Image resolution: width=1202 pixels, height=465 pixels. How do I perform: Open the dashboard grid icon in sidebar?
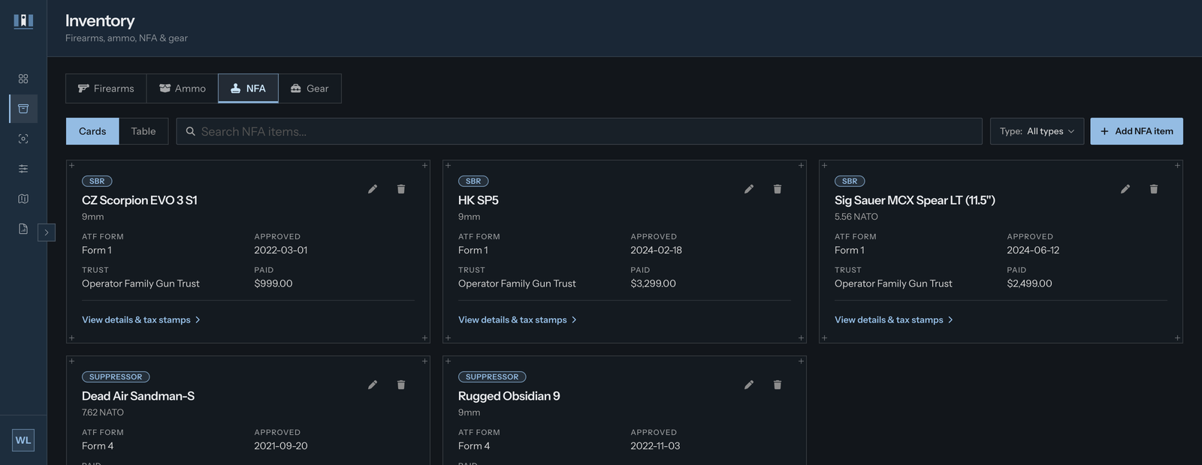pos(23,79)
